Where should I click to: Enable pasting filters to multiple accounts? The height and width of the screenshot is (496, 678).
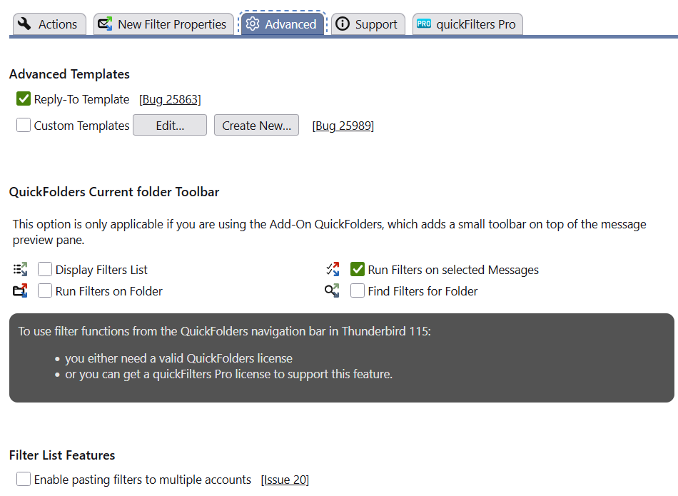pos(24,480)
